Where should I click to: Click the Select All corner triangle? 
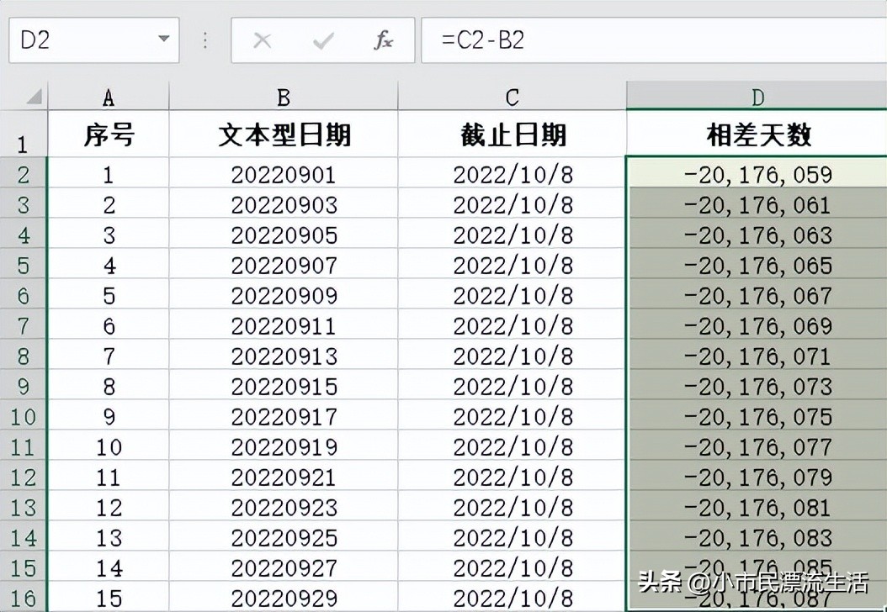tap(33, 96)
